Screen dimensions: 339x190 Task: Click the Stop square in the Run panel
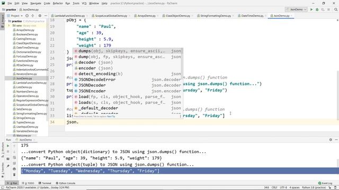pyautogui.click(x=8, y=151)
